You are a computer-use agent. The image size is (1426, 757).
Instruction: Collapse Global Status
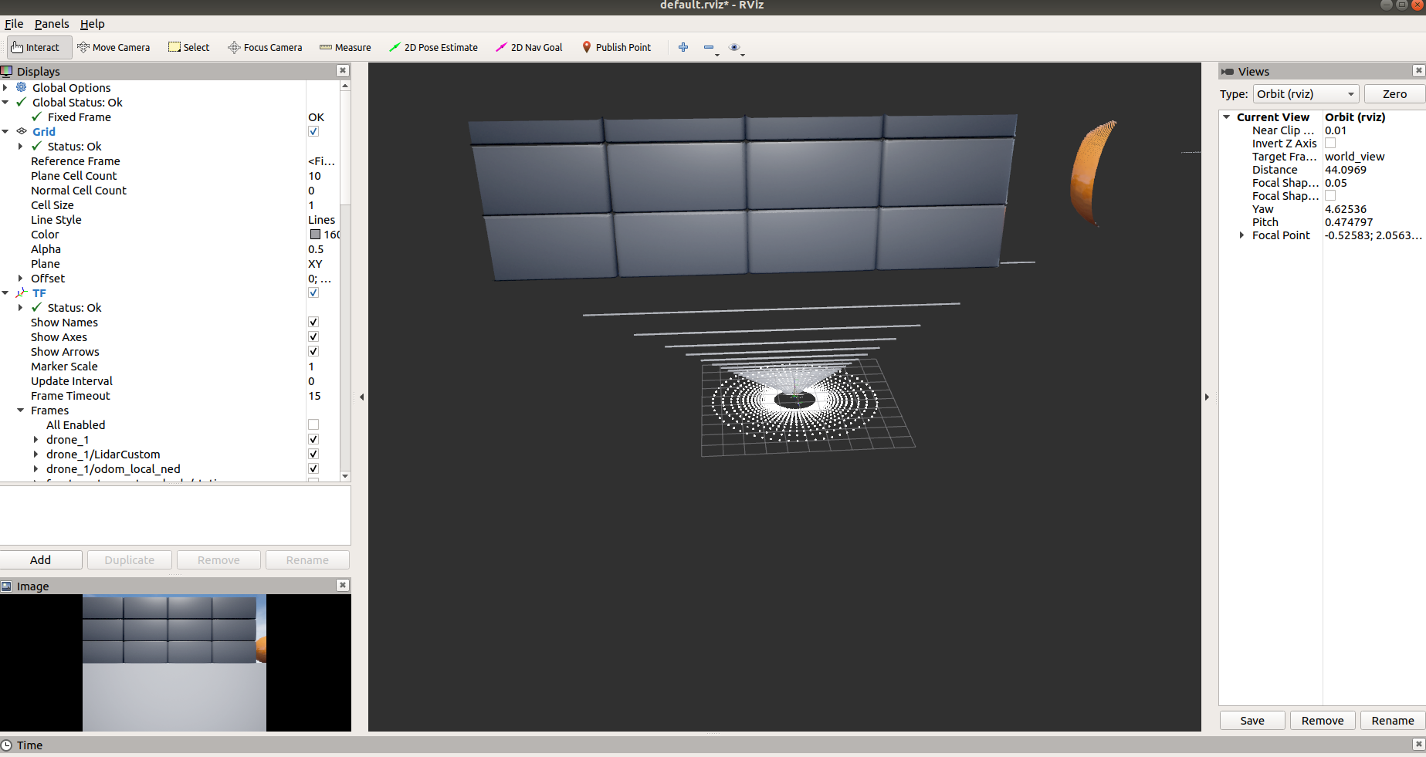5,102
